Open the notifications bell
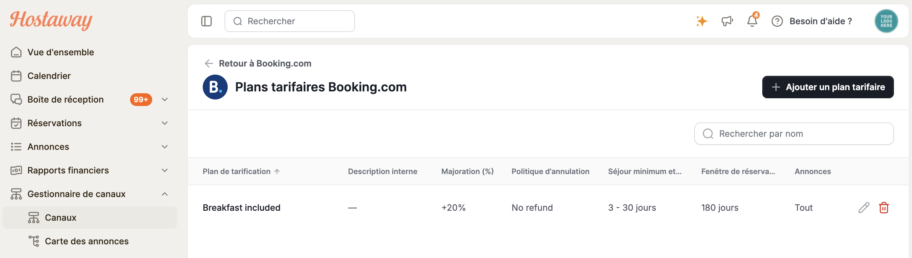 point(752,21)
